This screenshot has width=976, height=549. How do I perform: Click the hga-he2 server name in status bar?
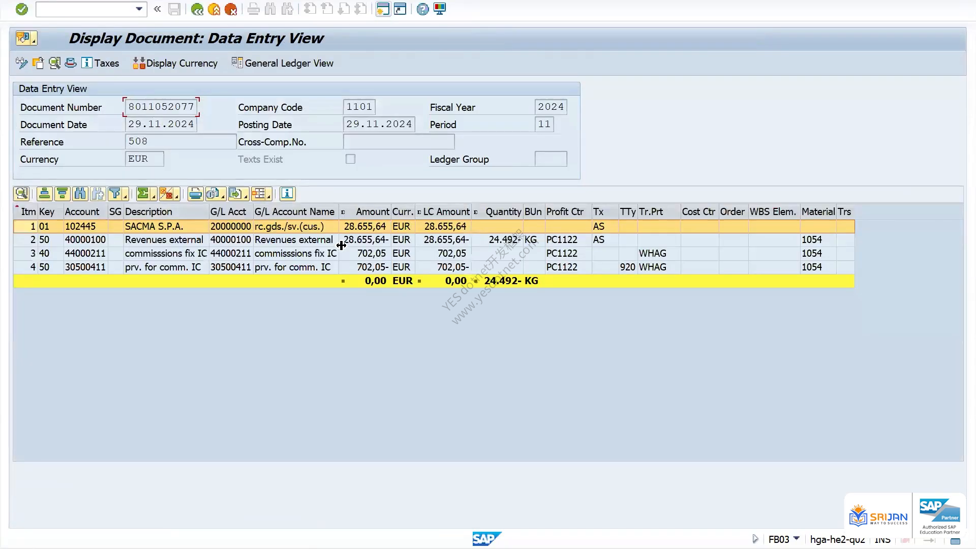coord(837,539)
